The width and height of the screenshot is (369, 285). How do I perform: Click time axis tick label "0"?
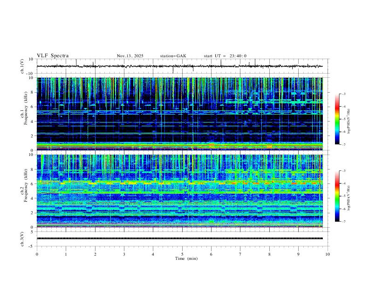click(x=37, y=254)
